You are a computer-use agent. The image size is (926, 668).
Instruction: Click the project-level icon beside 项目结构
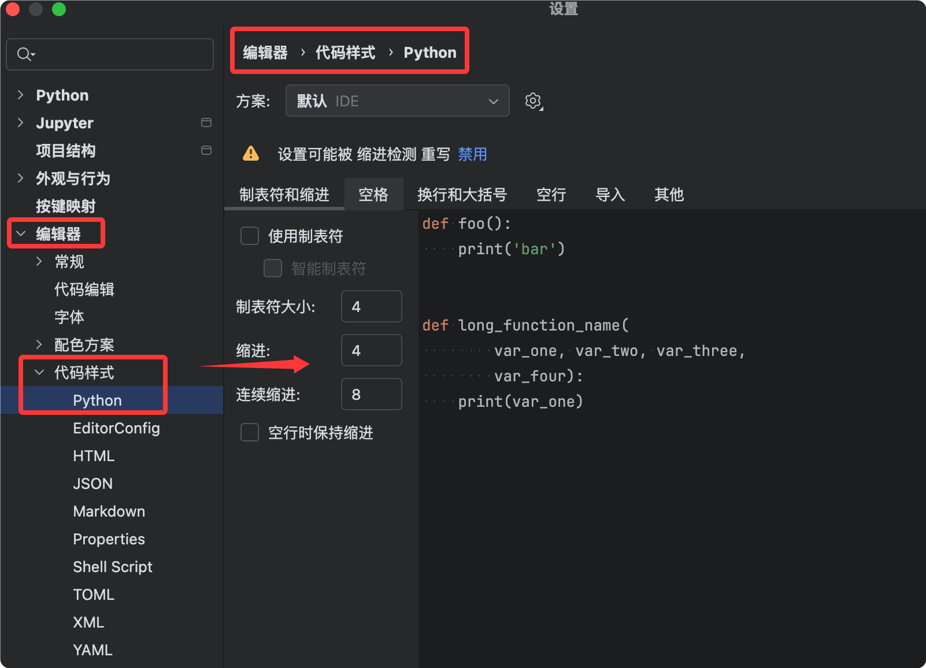click(206, 150)
